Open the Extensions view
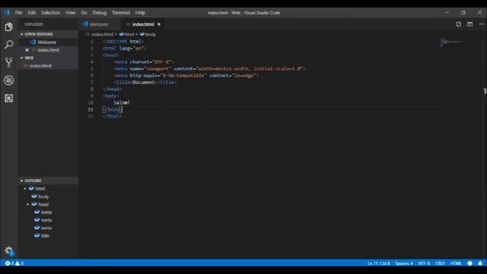Viewport: 487px width, 274px height. pos(8,98)
